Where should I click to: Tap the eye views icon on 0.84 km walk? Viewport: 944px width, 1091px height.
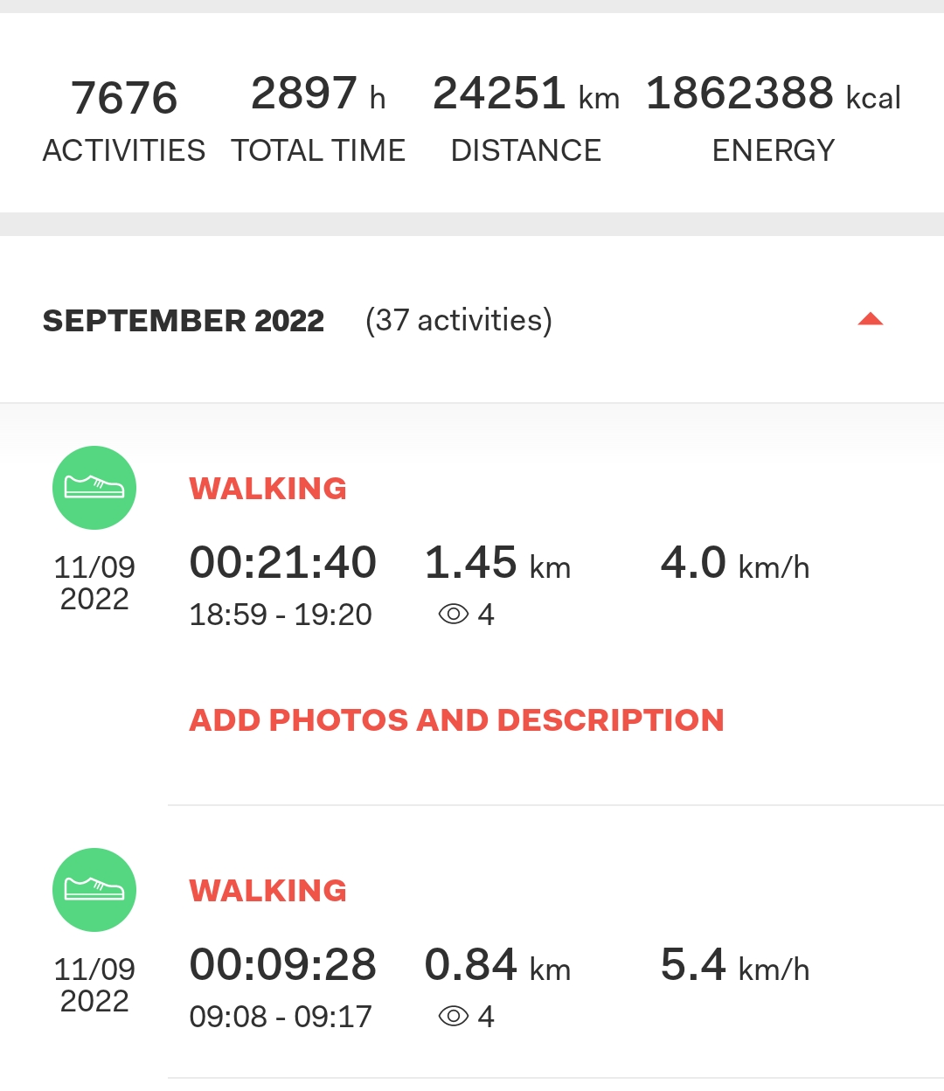(454, 1017)
